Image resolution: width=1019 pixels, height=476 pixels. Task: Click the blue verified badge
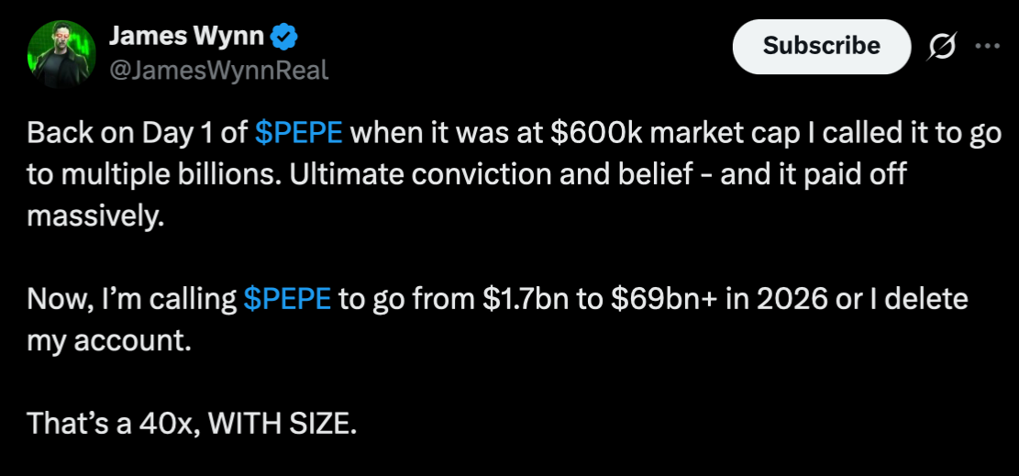pyautogui.click(x=285, y=38)
